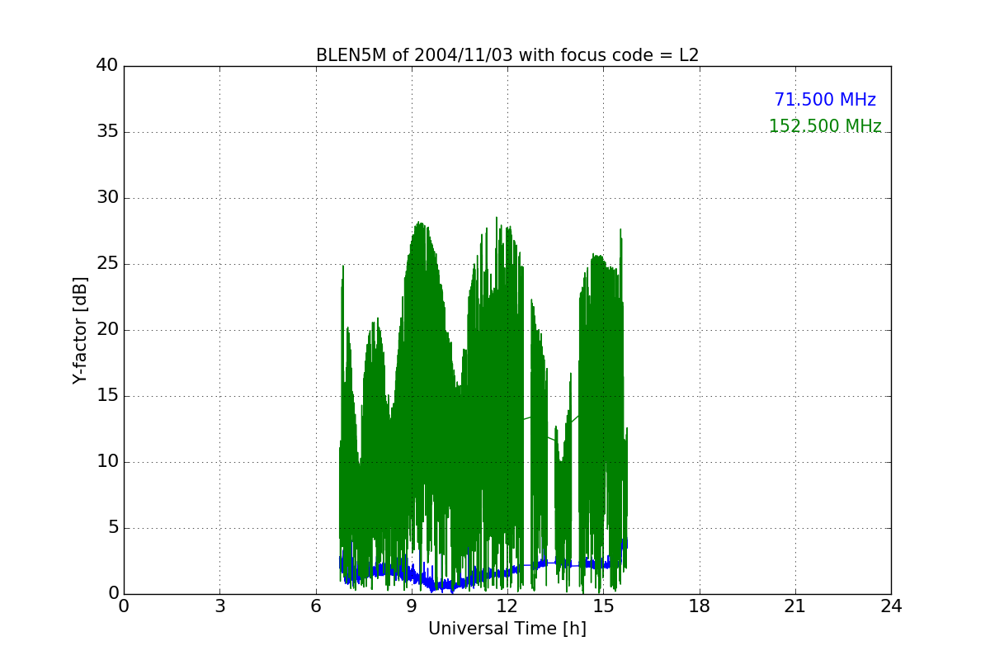990x660 pixels.
Task: Click the x-axis tick label '3'
Action: click(219, 606)
